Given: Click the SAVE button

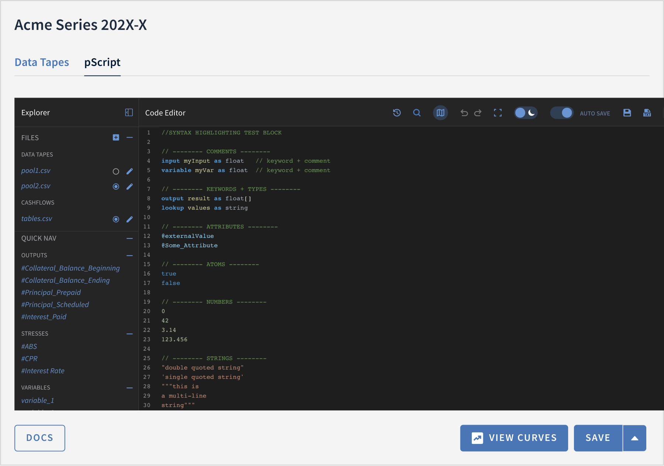Looking at the screenshot, I should 598,438.
